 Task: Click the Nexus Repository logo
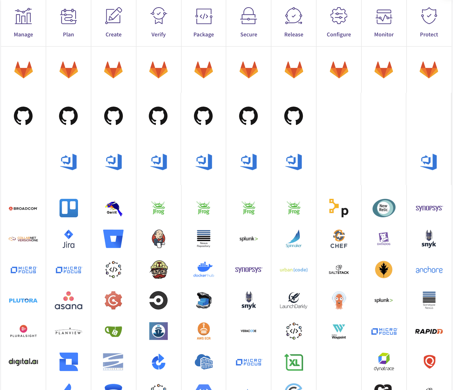204,239
